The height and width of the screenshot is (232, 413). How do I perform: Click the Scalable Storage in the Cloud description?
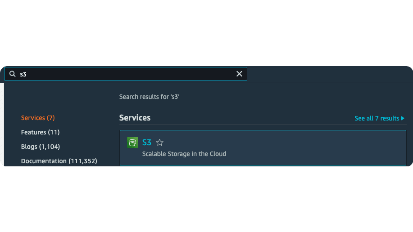184,154
